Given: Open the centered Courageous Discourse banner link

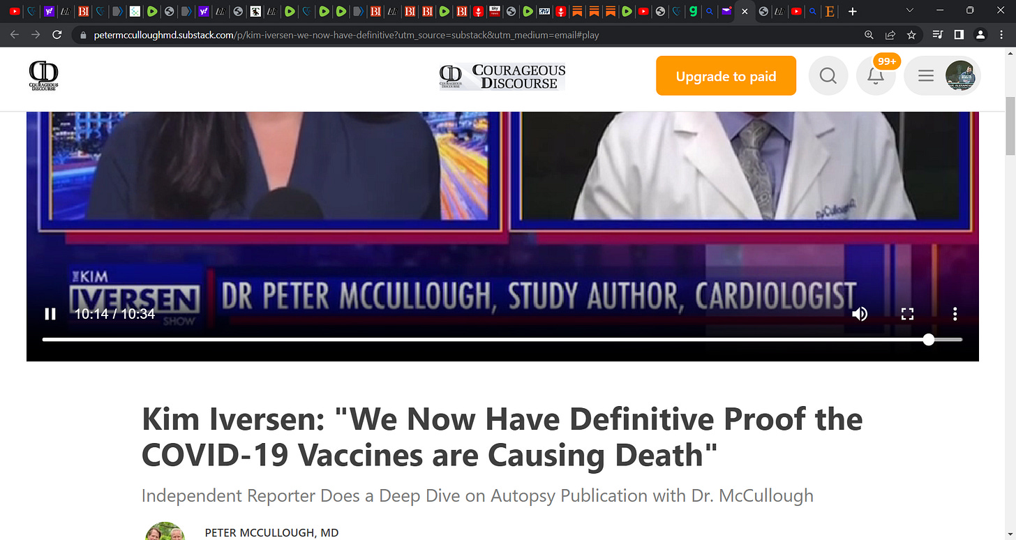Looking at the screenshot, I should coord(502,76).
